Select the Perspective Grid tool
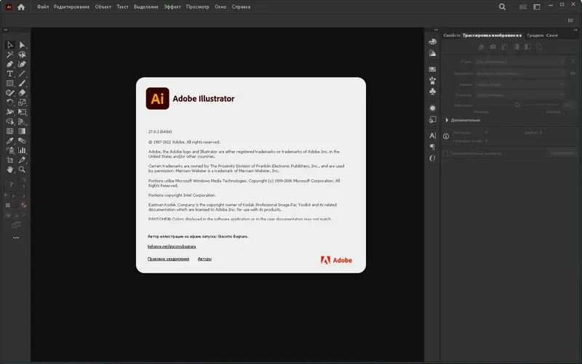This screenshot has height=364, width=582. tap(23, 121)
